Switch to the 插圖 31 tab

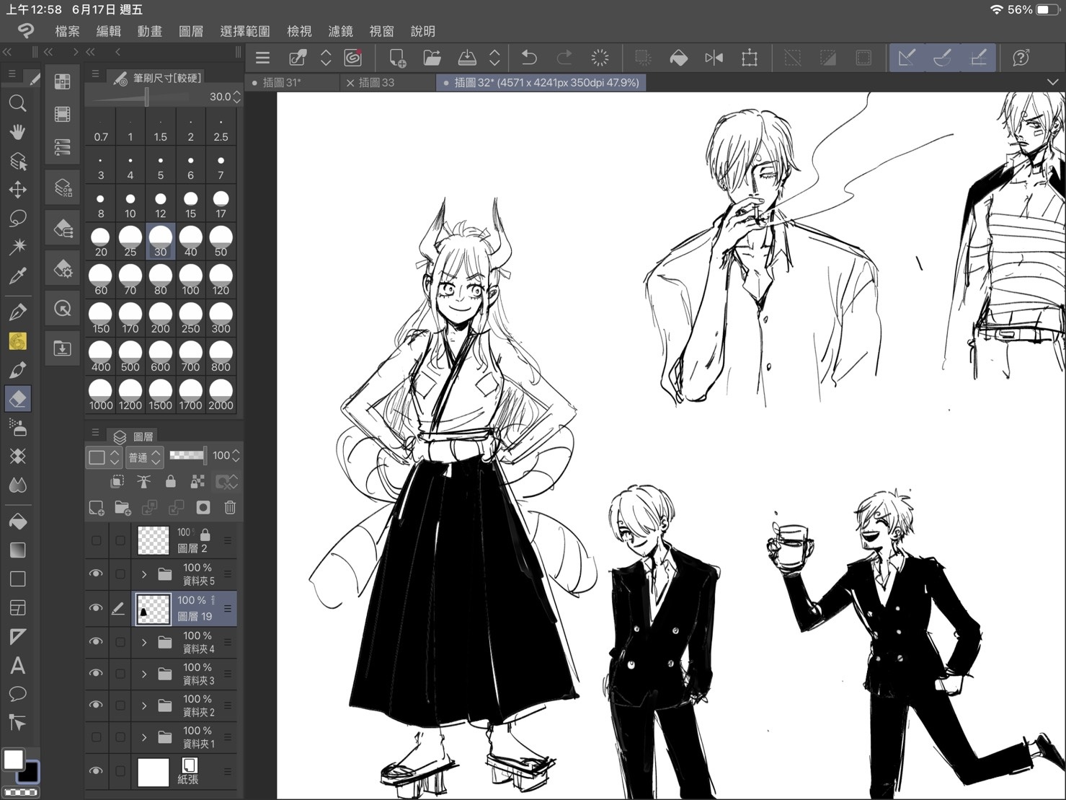coord(292,82)
